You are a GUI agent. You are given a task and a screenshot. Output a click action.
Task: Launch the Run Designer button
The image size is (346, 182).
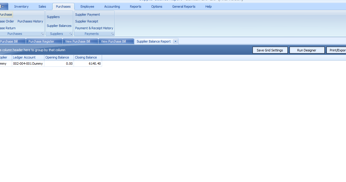pos(307,50)
